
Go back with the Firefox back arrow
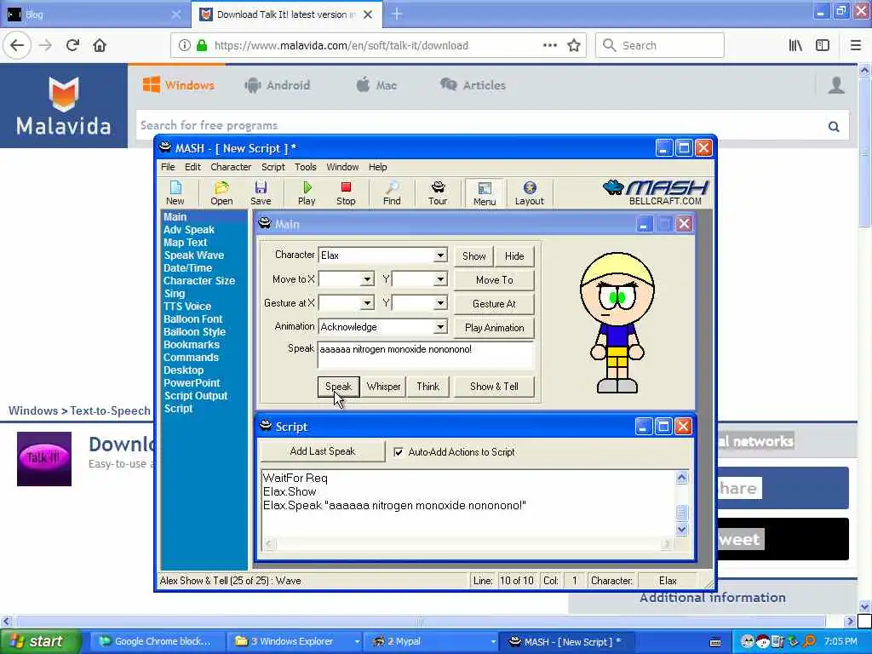pos(17,45)
